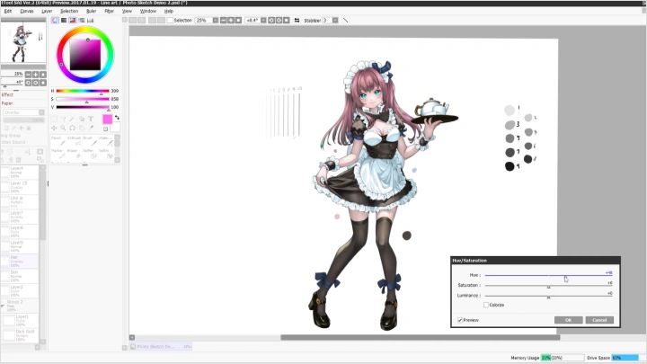This screenshot has width=647, height=364.
Task: Select the hand pan tool
Action: point(82,128)
